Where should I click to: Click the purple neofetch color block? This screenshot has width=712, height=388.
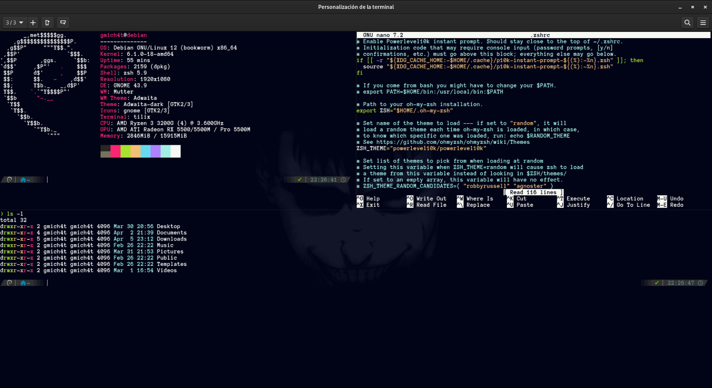click(155, 151)
